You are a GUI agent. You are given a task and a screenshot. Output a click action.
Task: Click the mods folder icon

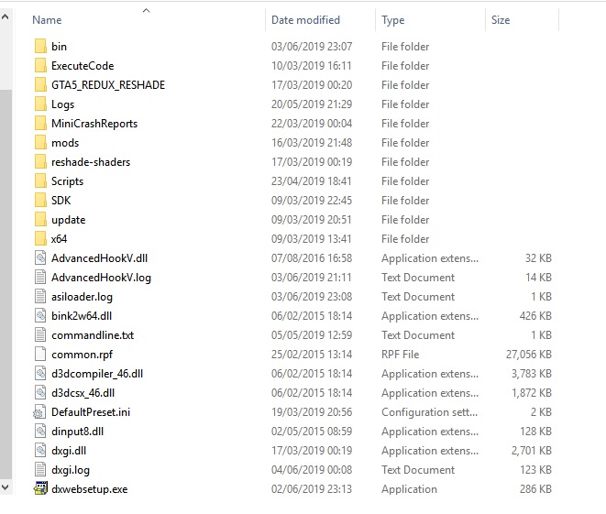click(x=40, y=143)
